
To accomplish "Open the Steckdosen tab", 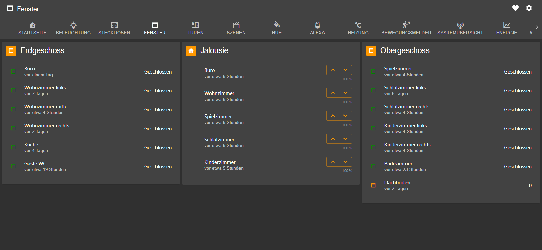I will point(114,28).
